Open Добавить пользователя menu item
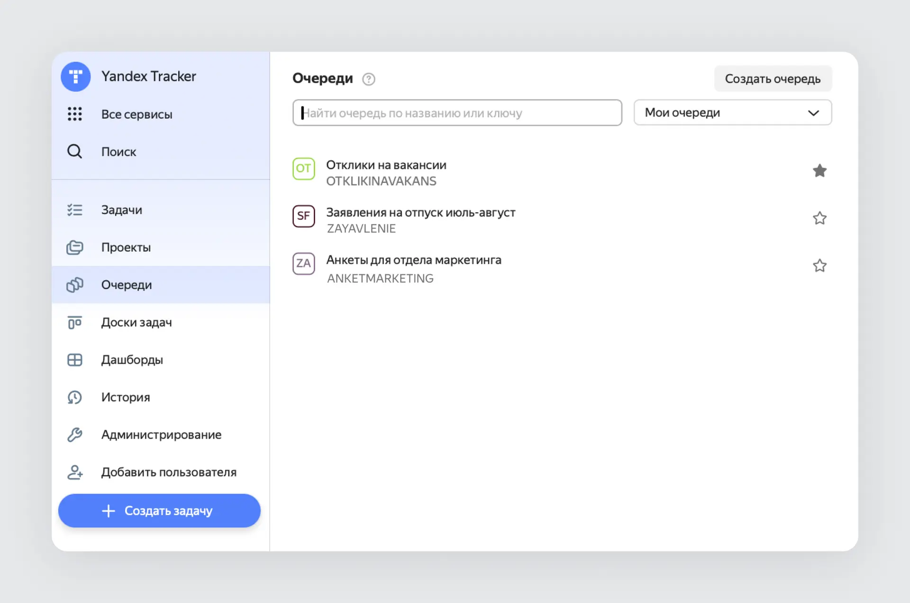Viewport: 910px width, 603px height. coord(168,472)
